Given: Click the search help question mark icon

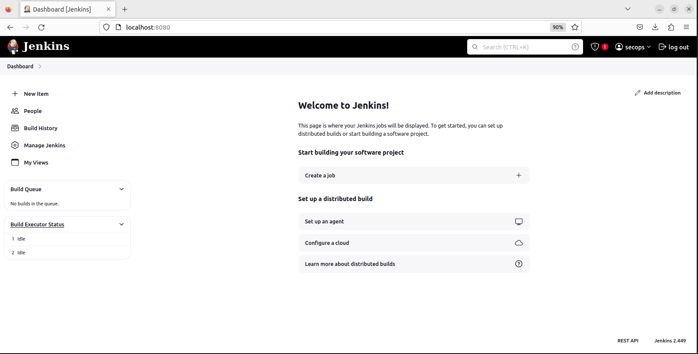Looking at the screenshot, I should 575,47.
